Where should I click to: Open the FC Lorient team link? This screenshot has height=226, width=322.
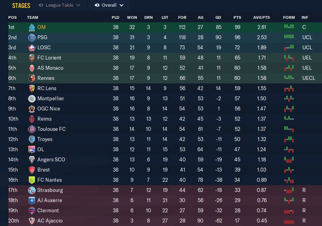[49, 58]
